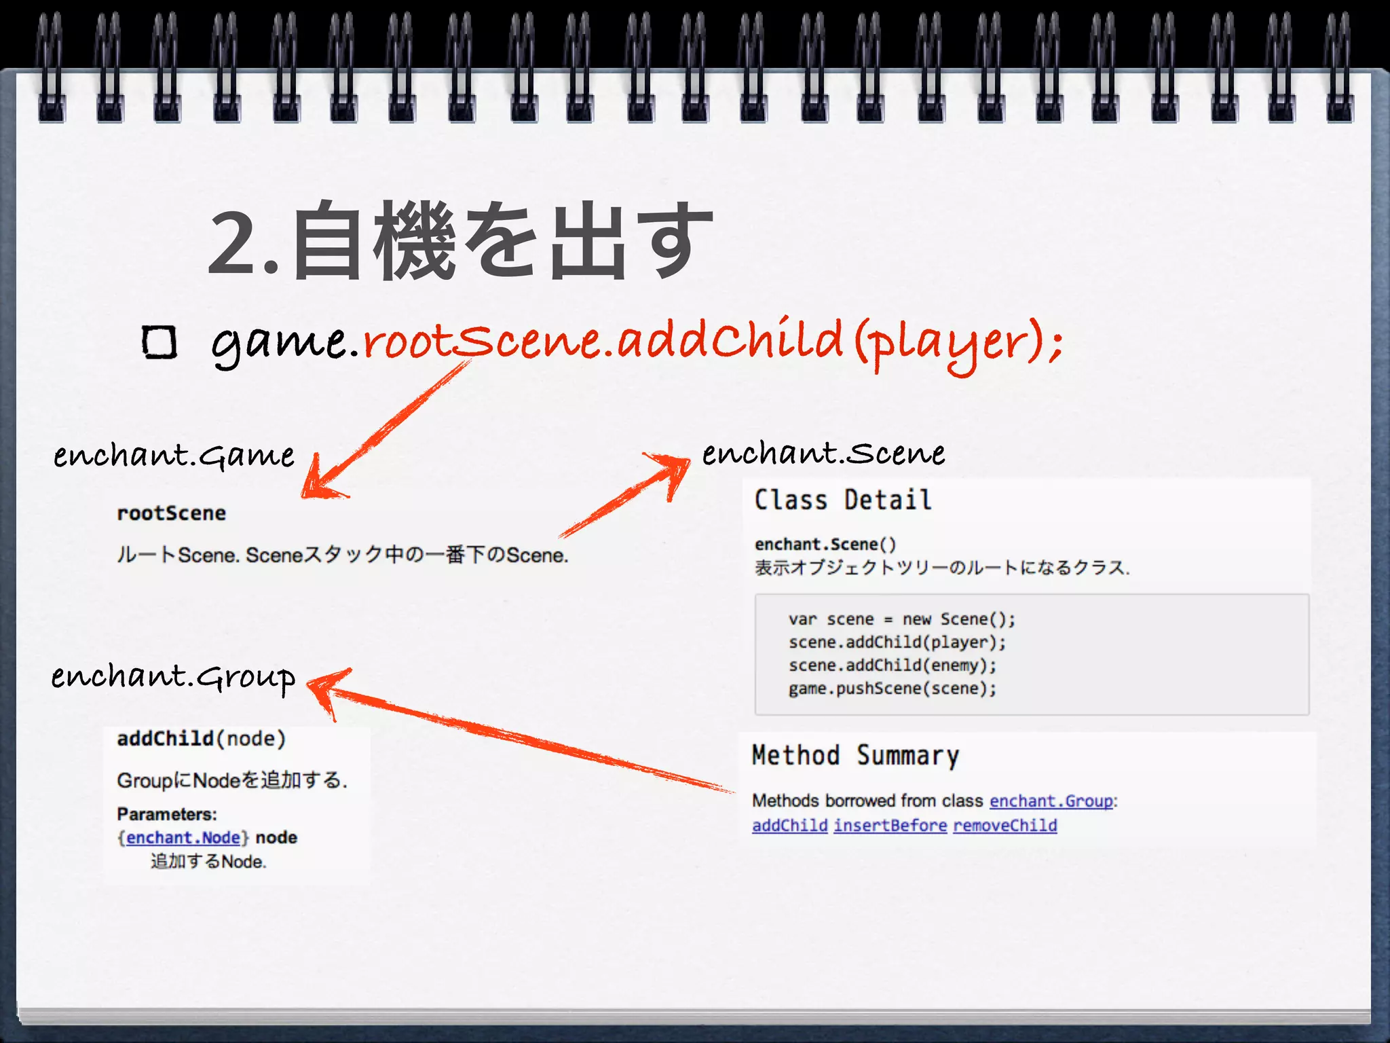Follow the addChild method link
The image size is (1390, 1043).
pyautogui.click(x=790, y=826)
